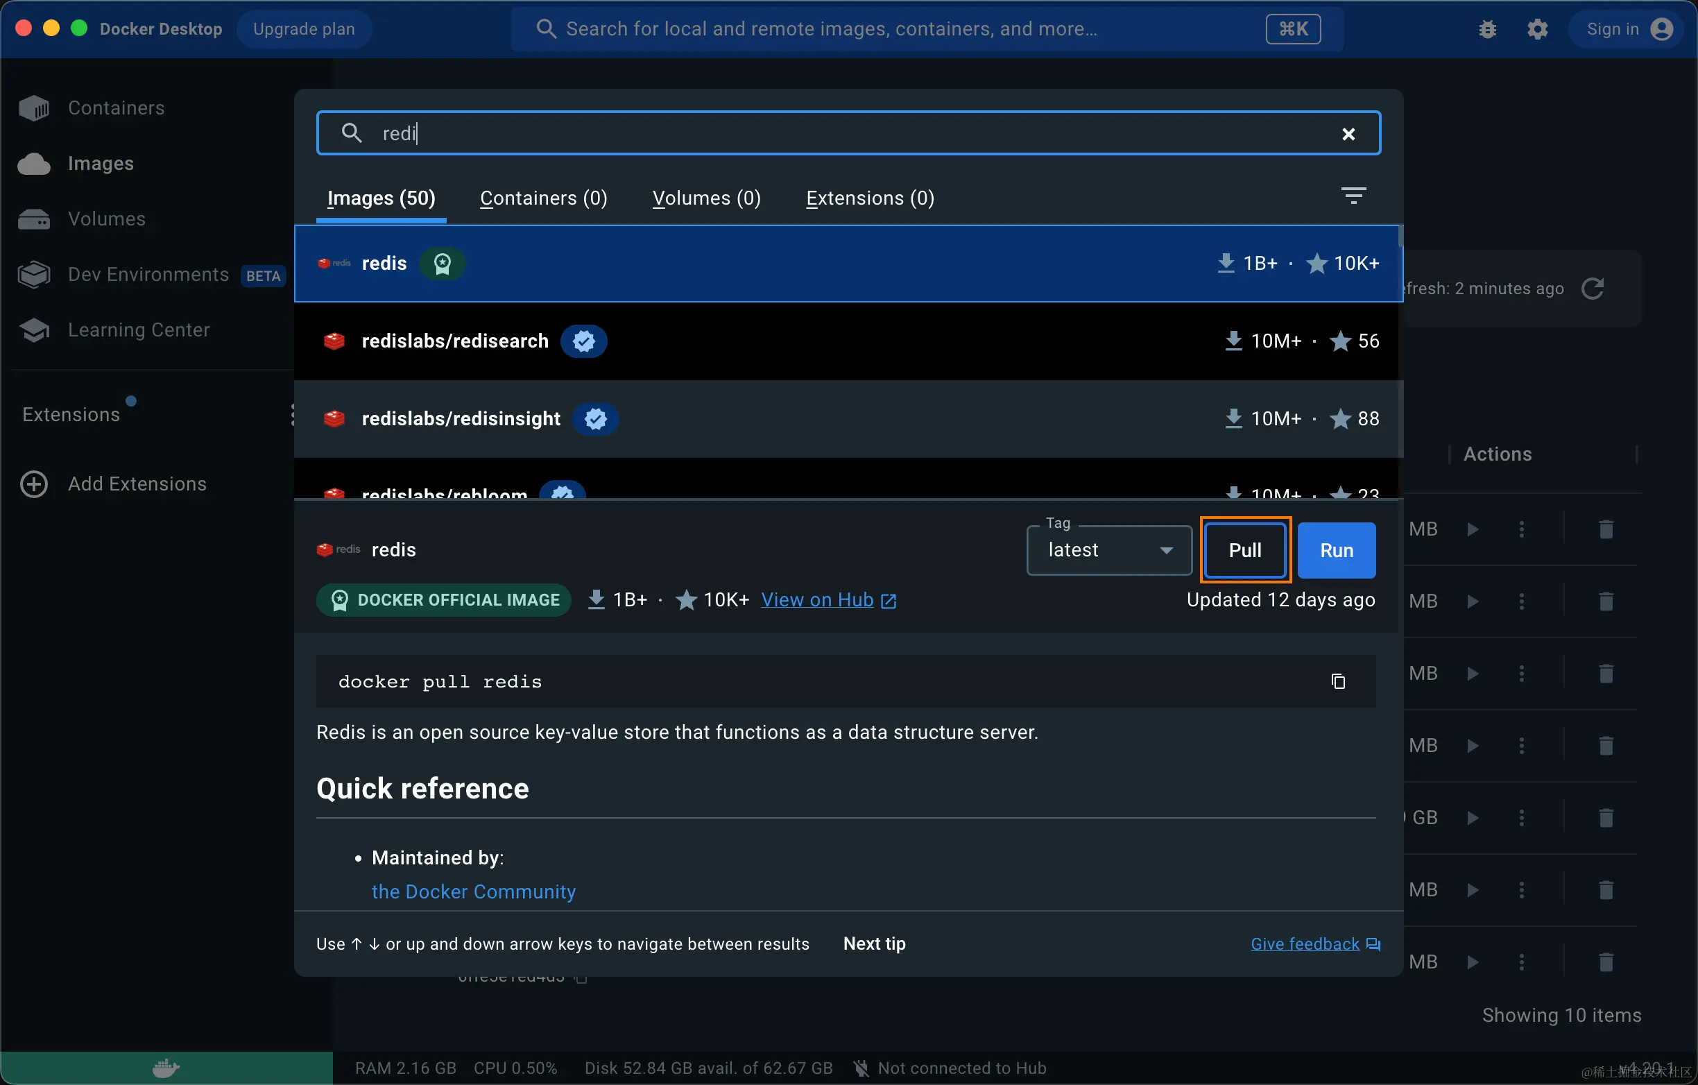
Task: Click verified badge on redislabs/redisinsight
Action: (x=596, y=419)
